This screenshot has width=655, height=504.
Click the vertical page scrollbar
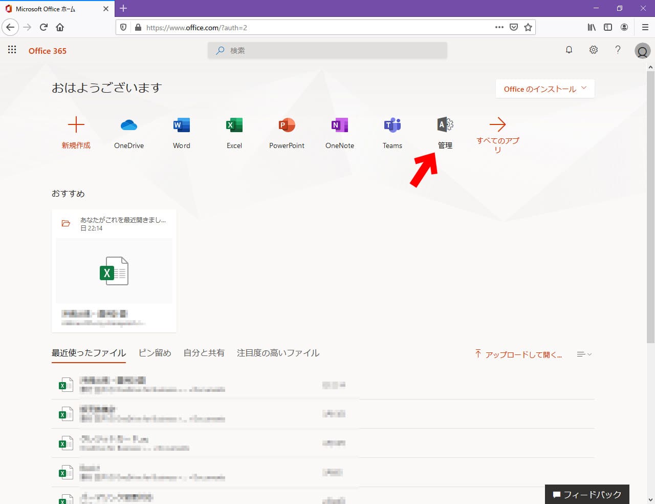point(650,207)
